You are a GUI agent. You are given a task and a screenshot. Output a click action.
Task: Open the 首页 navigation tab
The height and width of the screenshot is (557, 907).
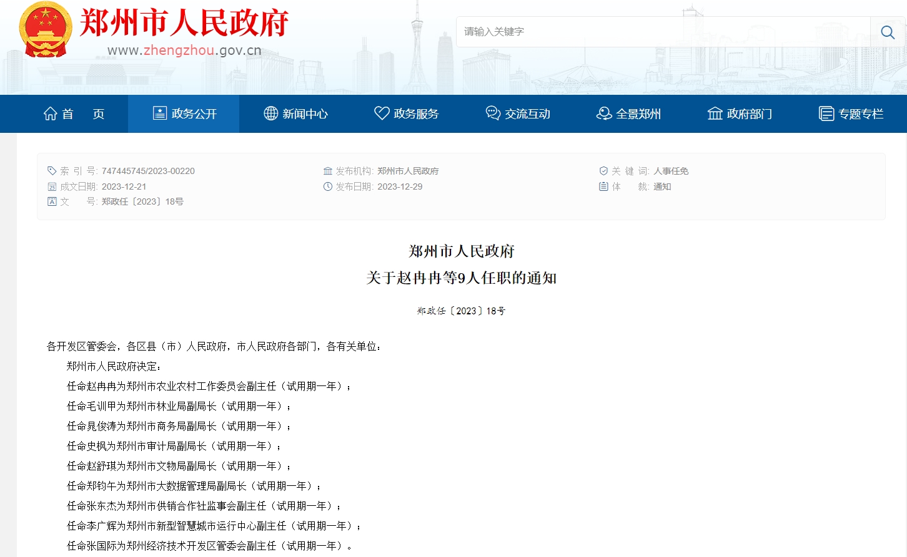(x=74, y=114)
